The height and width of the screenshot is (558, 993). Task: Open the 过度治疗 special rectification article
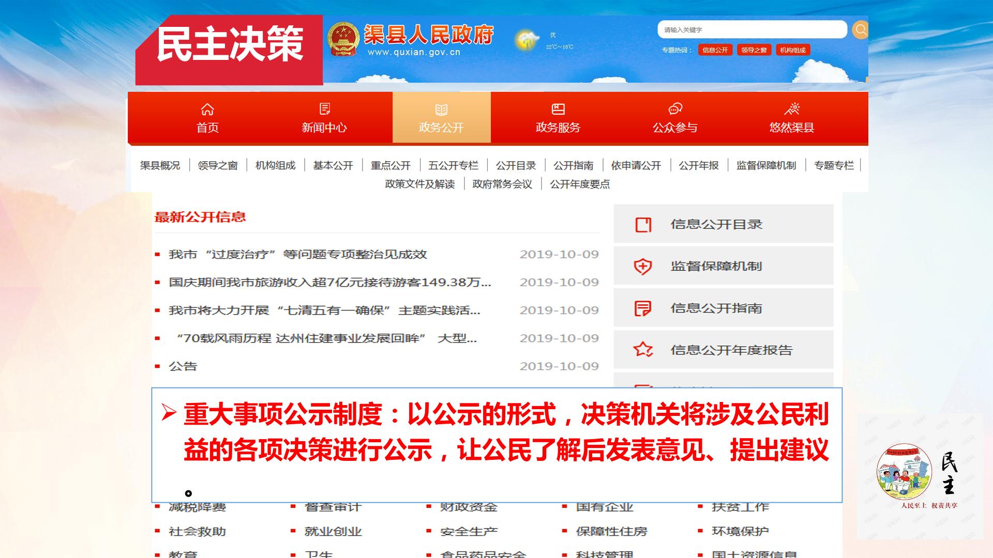coord(298,254)
